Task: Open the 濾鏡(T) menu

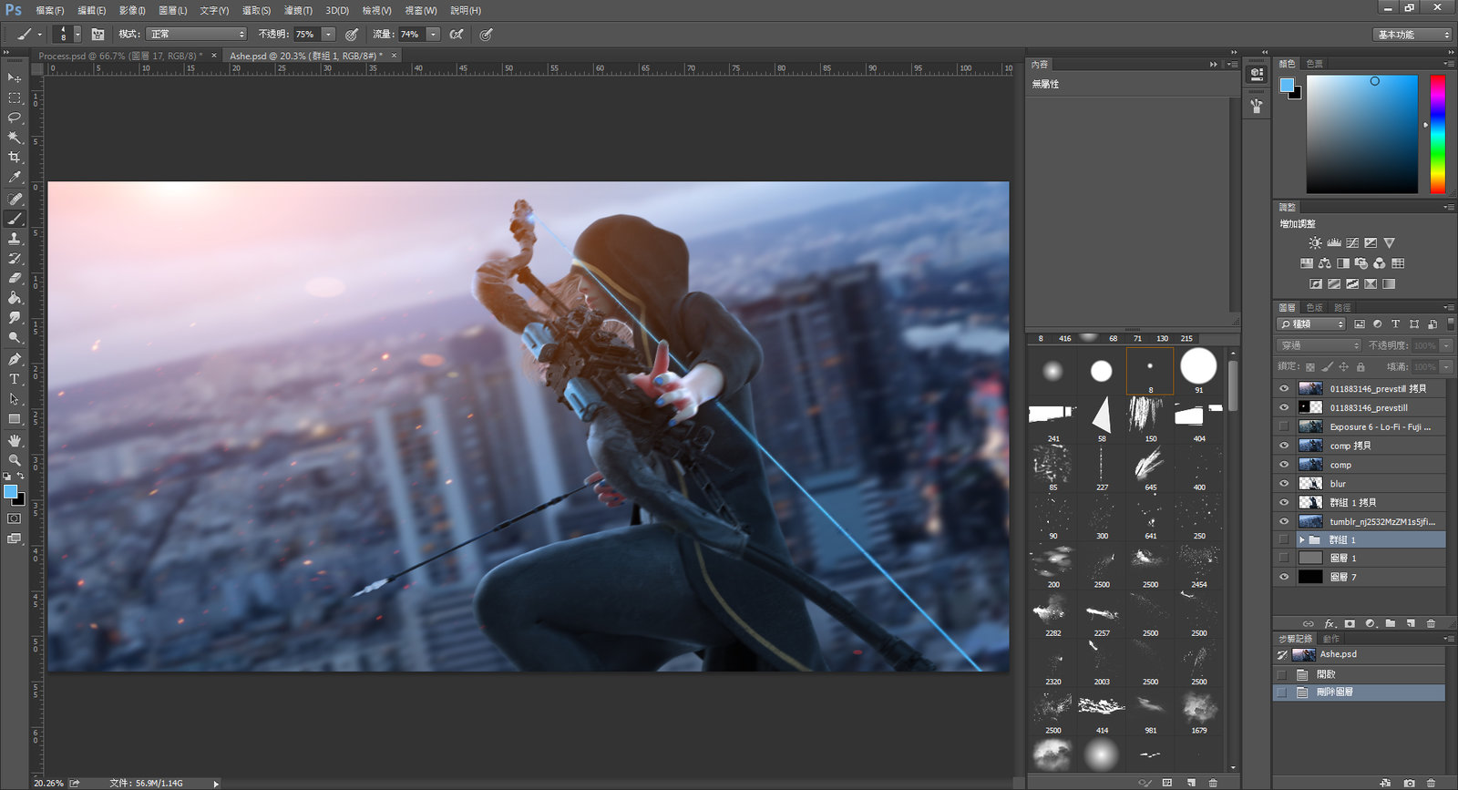Action: [298, 10]
